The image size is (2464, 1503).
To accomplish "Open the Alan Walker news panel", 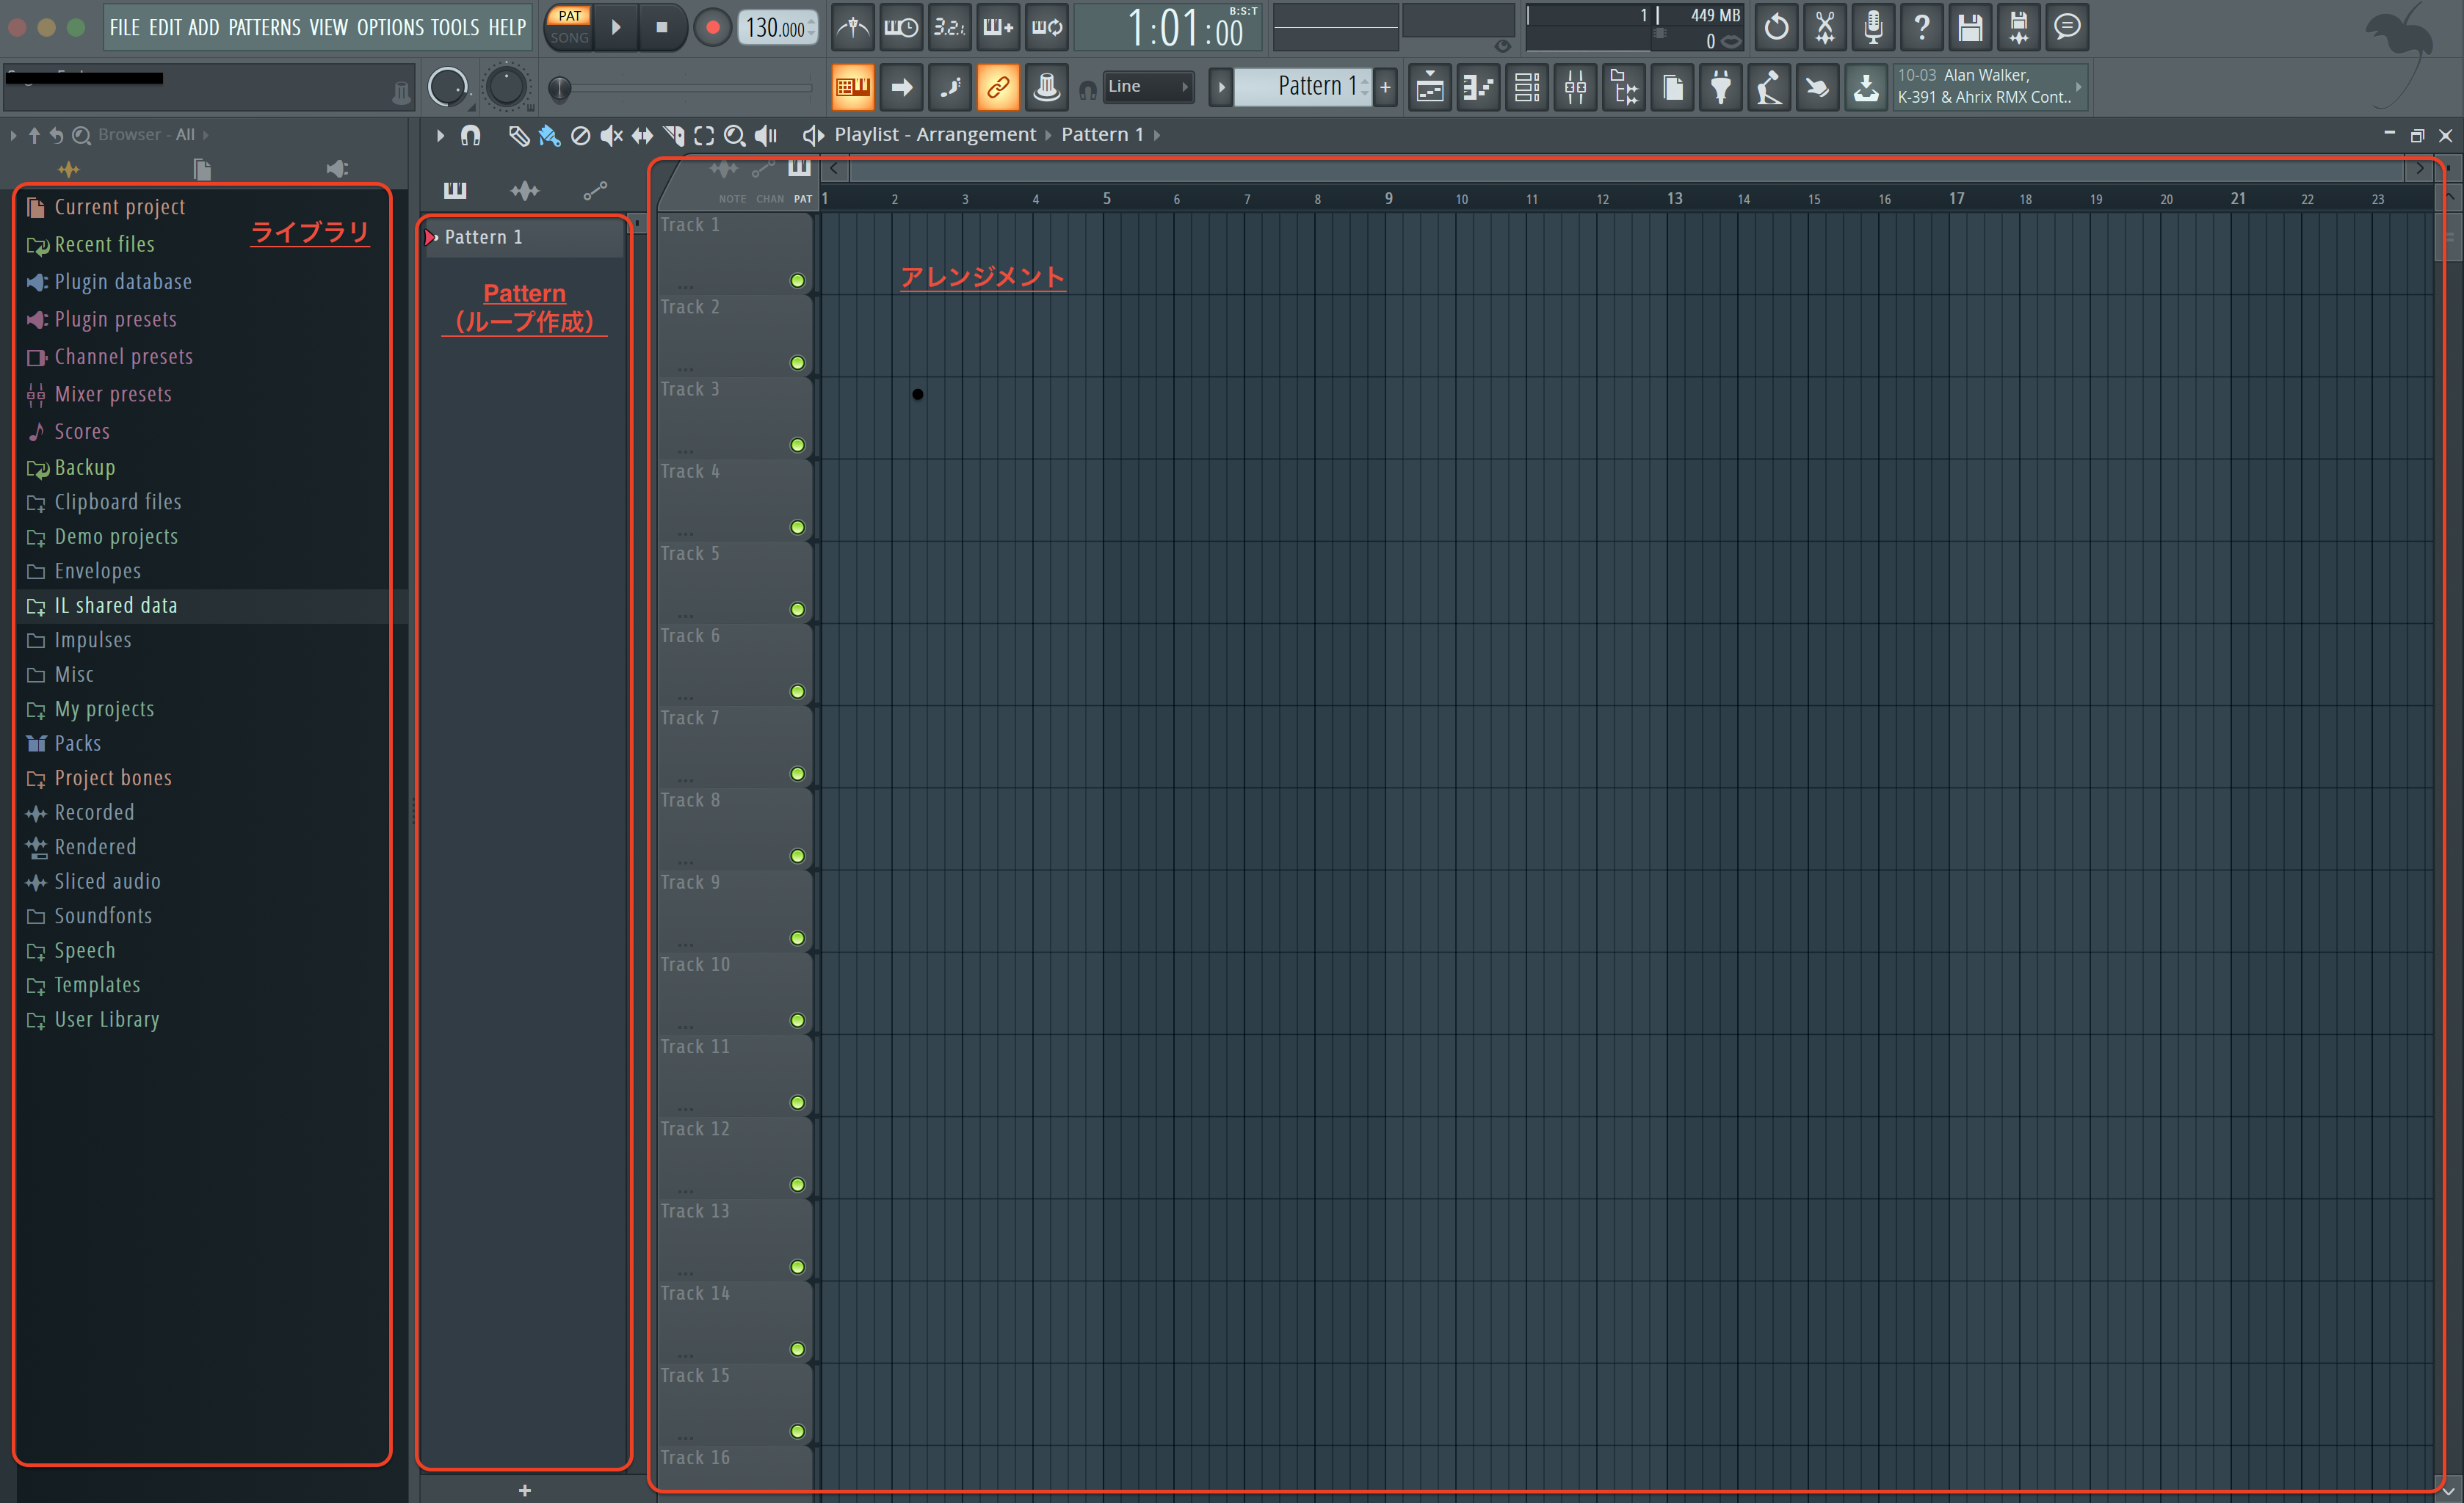I will pos(1989,86).
